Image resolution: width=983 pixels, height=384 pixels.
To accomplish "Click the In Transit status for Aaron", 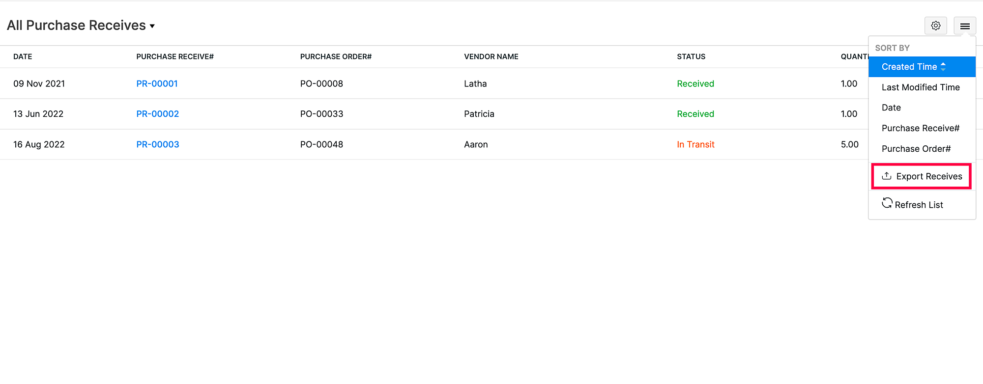I will [695, 144].
